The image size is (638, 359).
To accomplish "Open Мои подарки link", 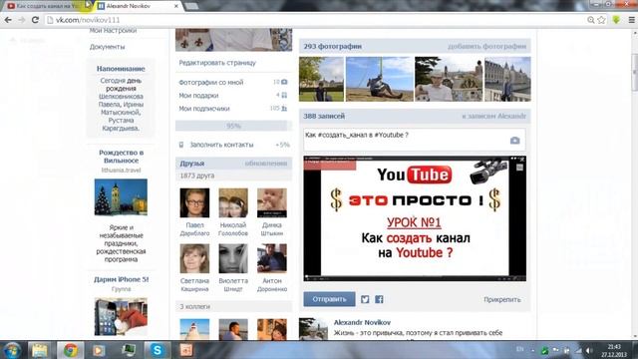I will [198, 96].
